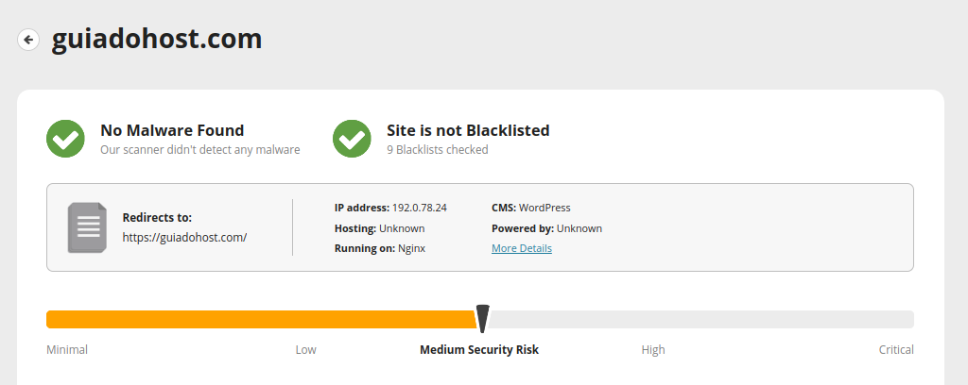
Task: Select the High risk label
Action: 653,350
